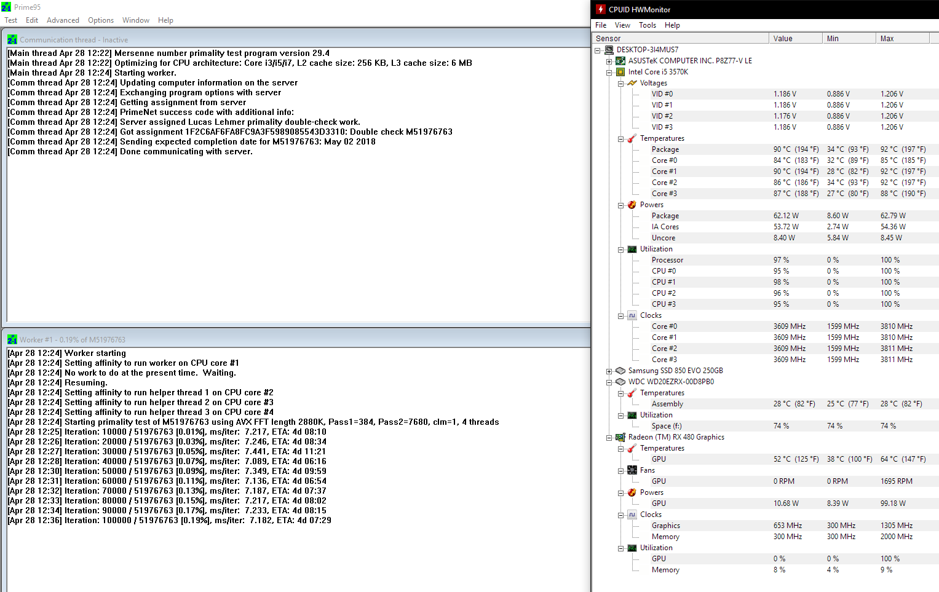Click the CPU Utilization chip icon

632,249
